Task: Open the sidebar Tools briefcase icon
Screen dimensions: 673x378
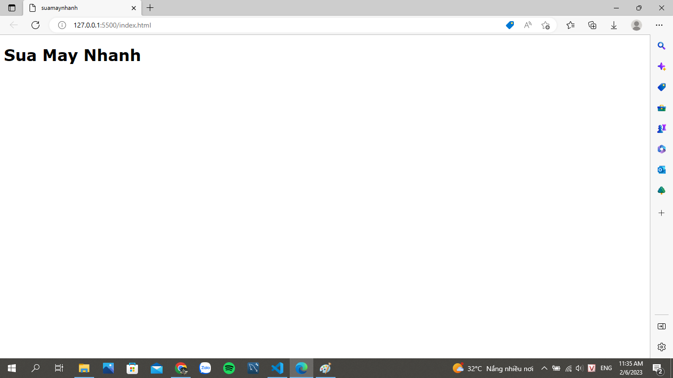Action: point(662,108)
